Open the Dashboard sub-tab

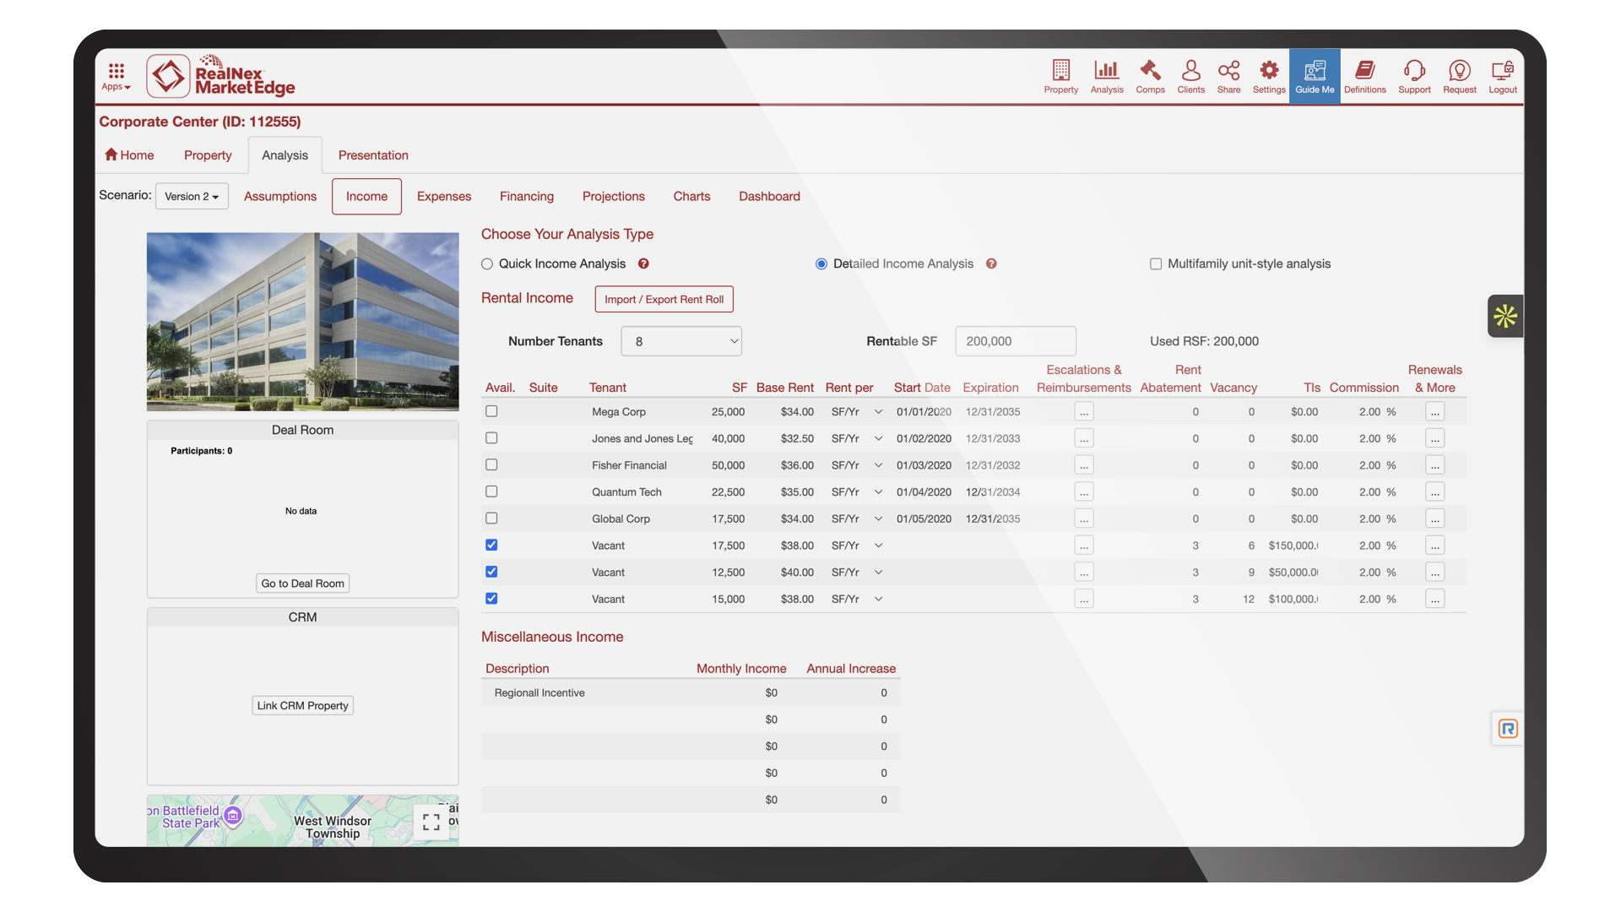point(769,196)
